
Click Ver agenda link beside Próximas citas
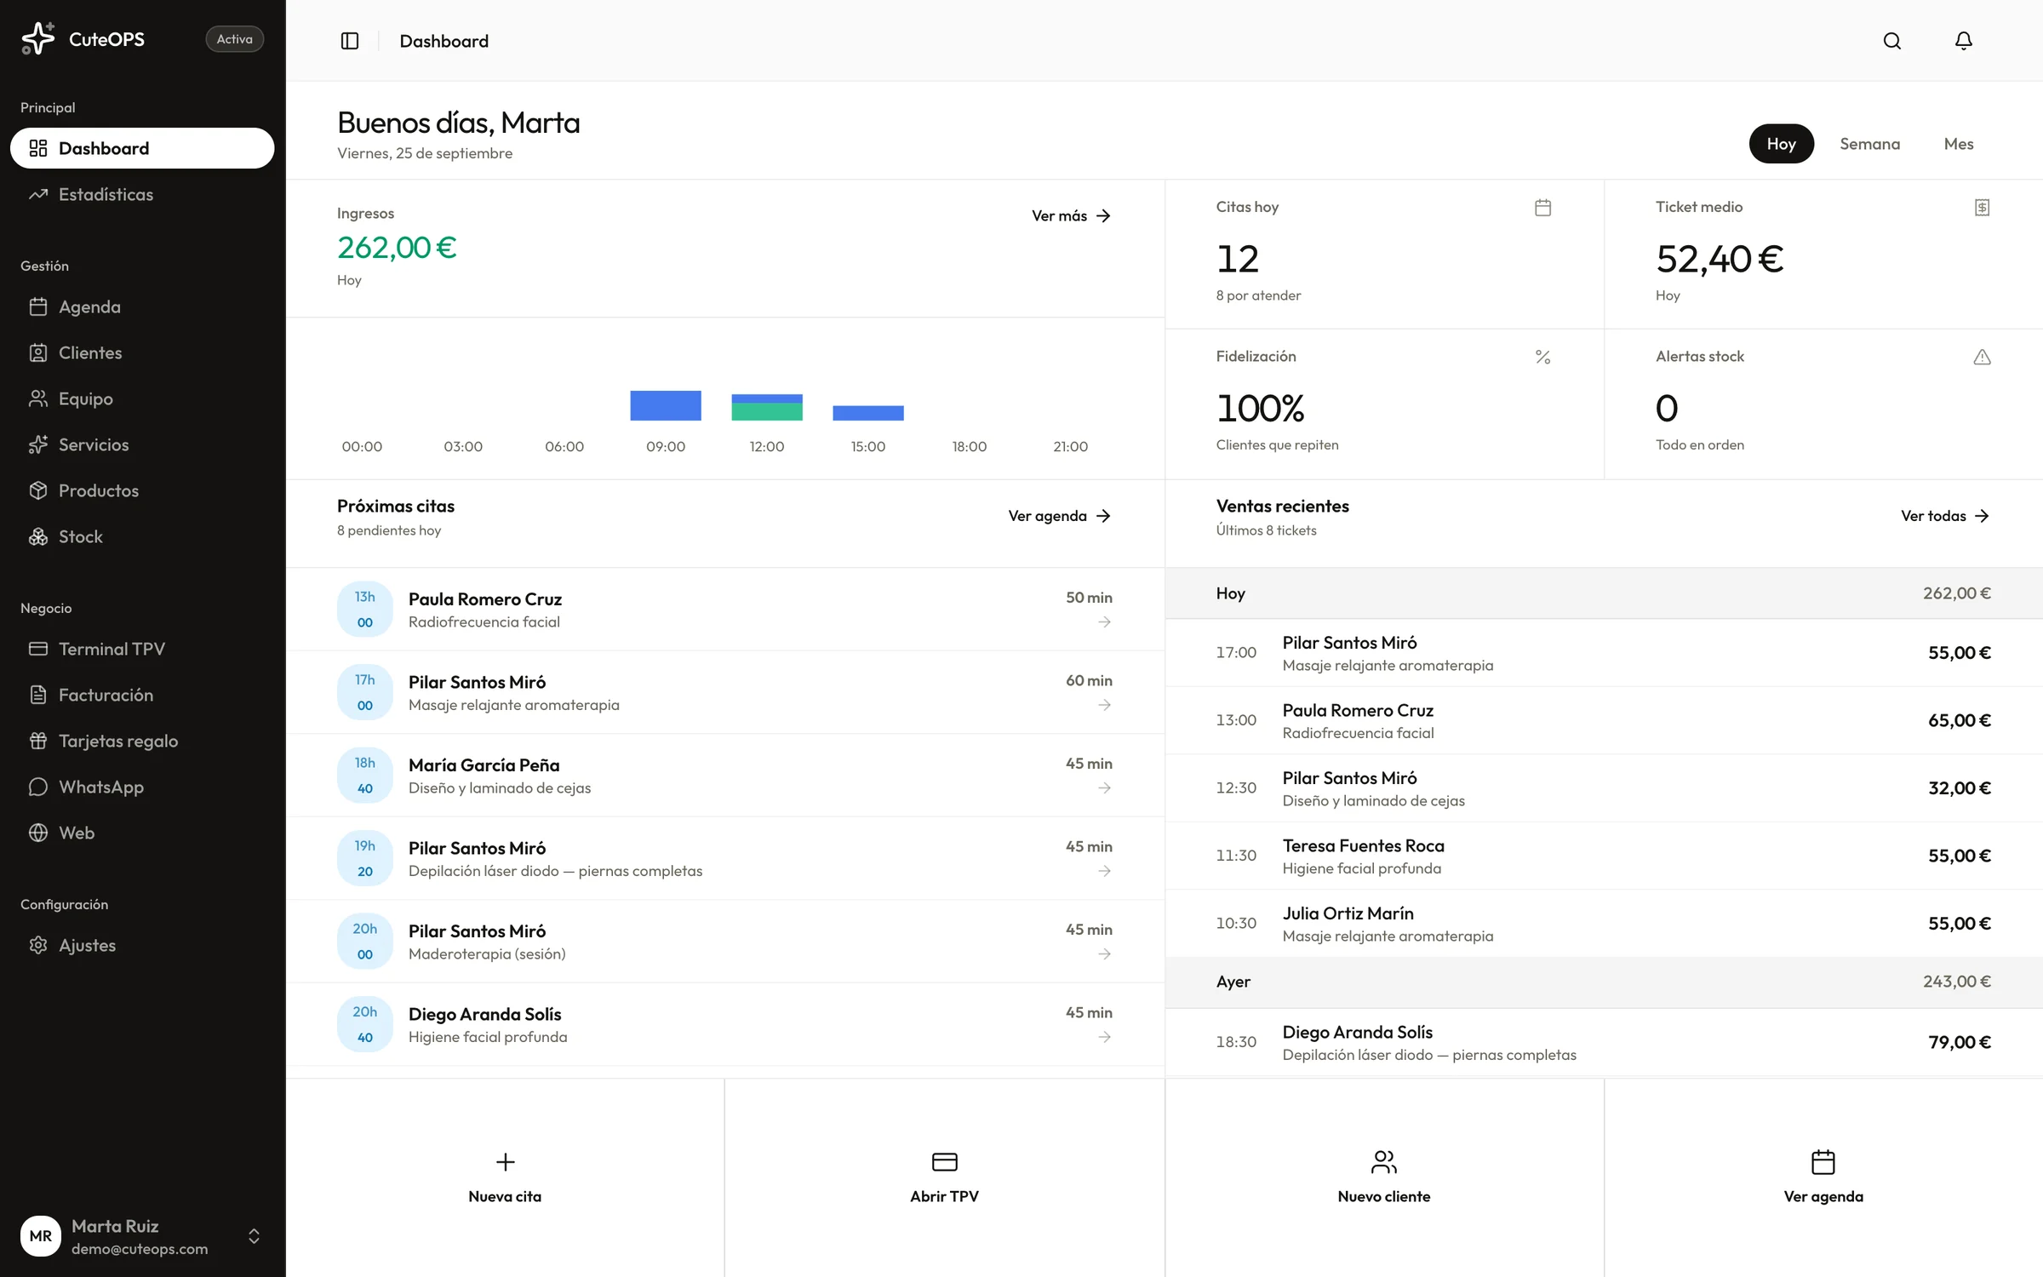point(1059,516)
